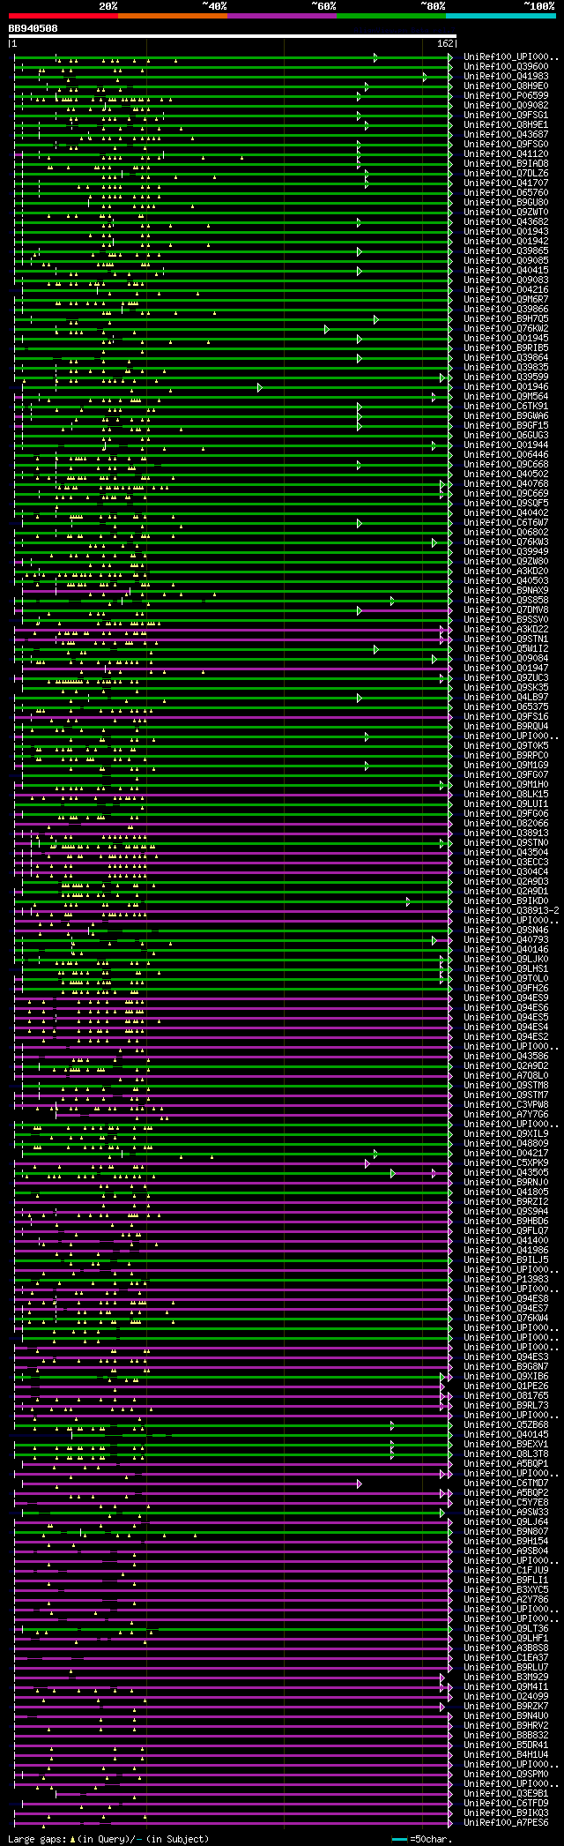
Task: Select label UniRef100_A3KD20
Action: 506,571
